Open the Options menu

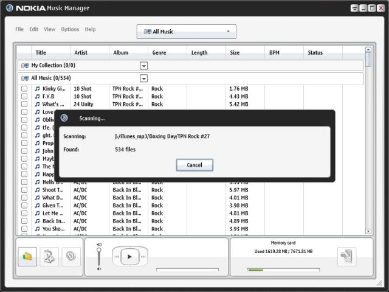click(x=70, y=29)
